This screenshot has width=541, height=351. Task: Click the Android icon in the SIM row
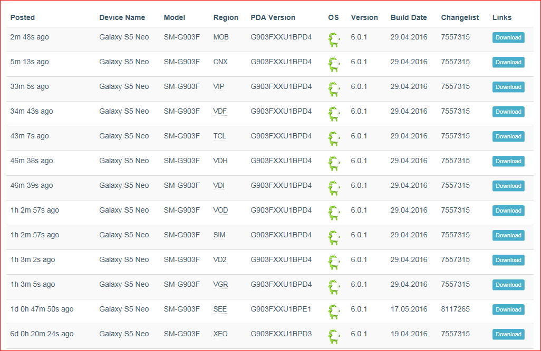click(334, 238)
